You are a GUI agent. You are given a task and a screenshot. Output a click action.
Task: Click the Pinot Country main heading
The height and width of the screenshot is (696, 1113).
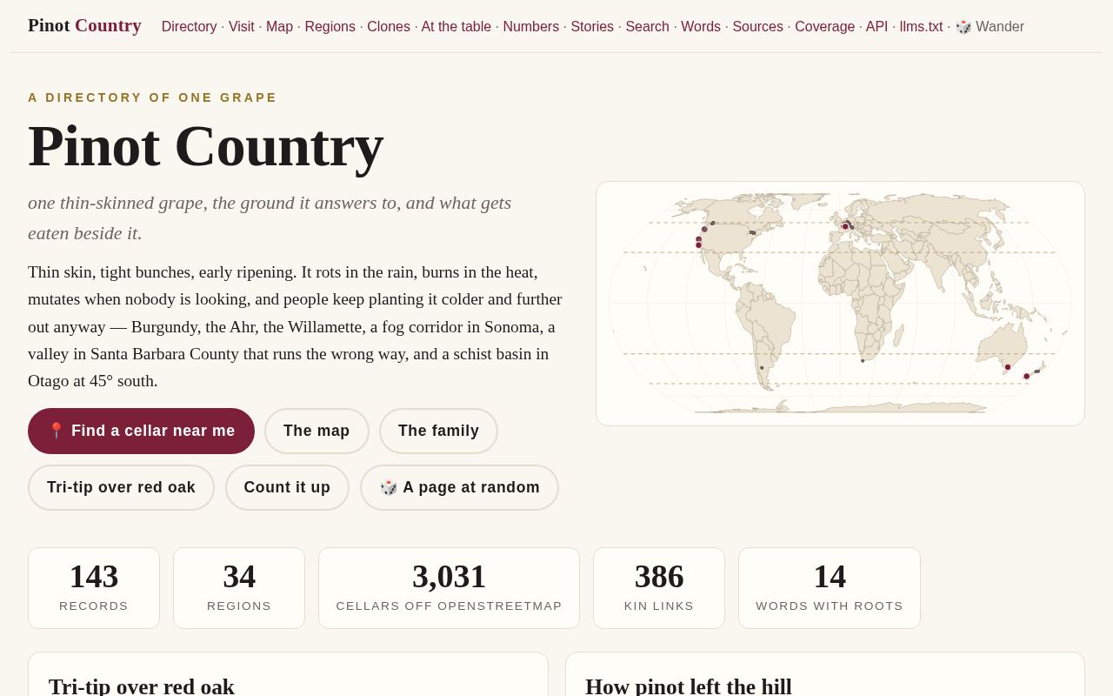[205, 146]
